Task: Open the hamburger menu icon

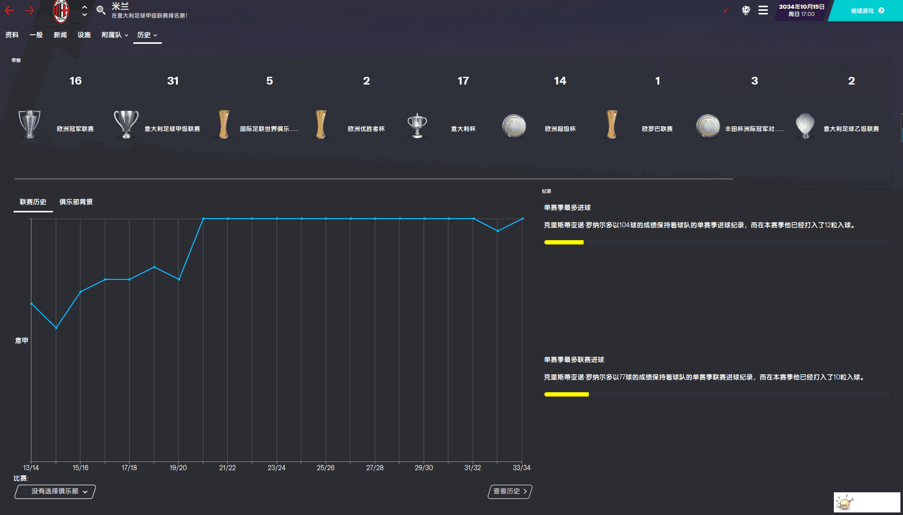Action: 763,10
